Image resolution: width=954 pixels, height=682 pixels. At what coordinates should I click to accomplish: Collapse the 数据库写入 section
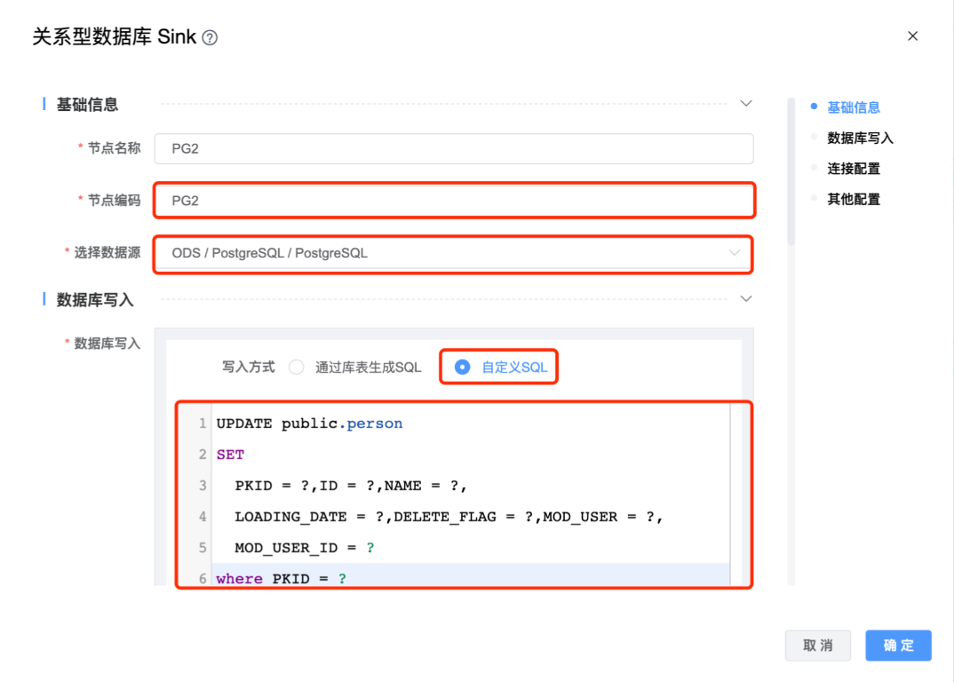[x=746, y=298]
